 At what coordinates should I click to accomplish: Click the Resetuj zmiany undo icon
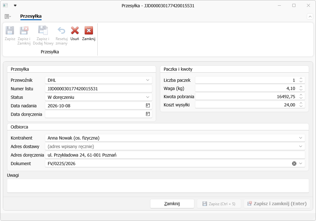tap(62, 31)
